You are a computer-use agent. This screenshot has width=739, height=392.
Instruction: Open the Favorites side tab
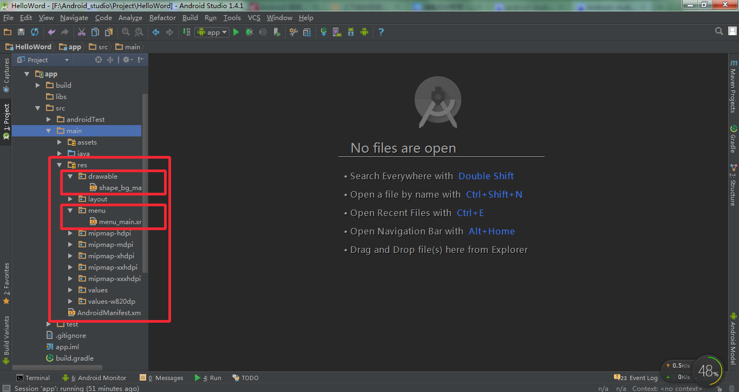coord(6,283)
